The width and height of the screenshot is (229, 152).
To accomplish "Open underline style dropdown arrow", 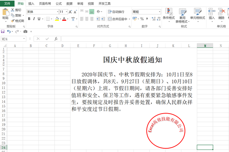I will click(x=43, y=19).
